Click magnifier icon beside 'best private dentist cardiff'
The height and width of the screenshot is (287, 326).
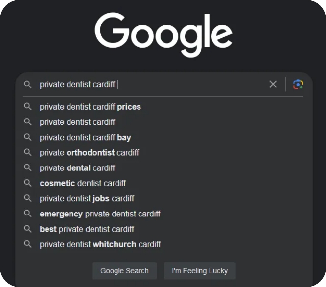(x=28, y=229)
